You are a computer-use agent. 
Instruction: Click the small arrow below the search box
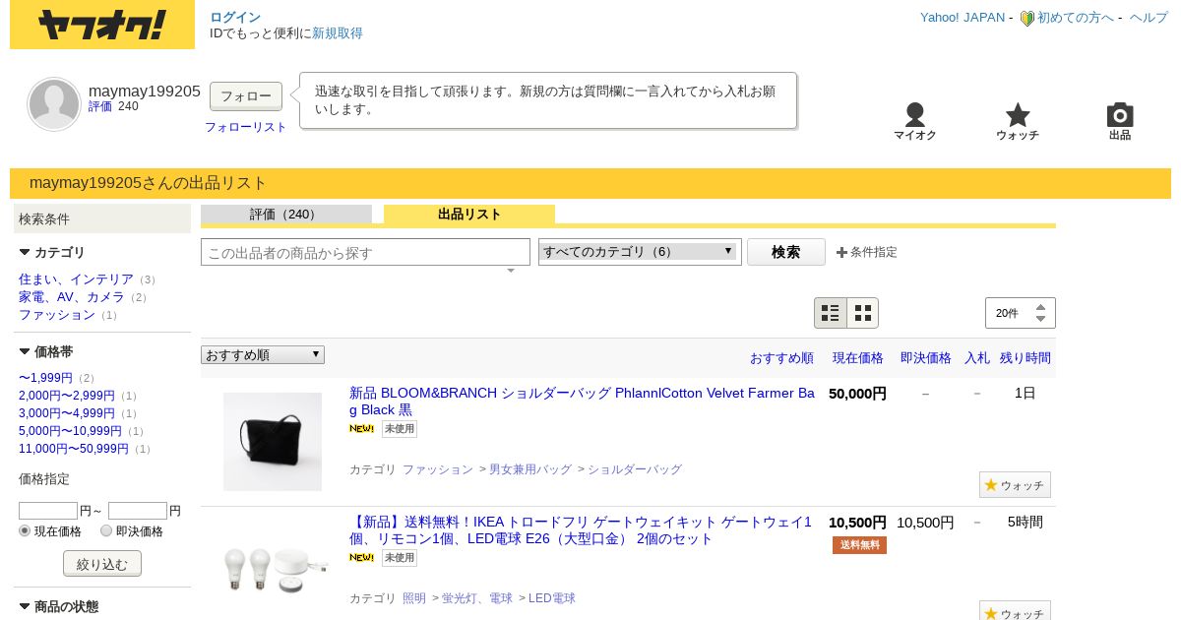point(511,271)
